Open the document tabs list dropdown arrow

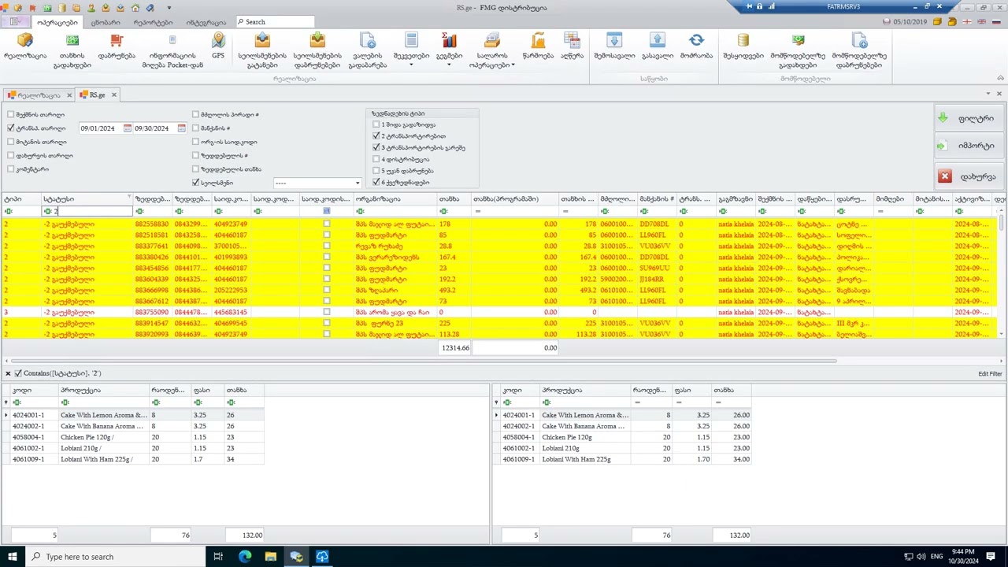[x=990, y=94]
